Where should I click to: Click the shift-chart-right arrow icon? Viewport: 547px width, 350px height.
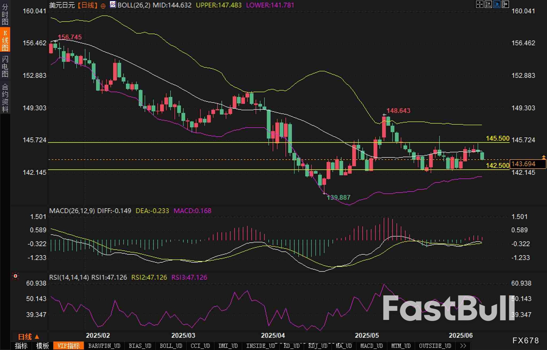pos(505,4)
